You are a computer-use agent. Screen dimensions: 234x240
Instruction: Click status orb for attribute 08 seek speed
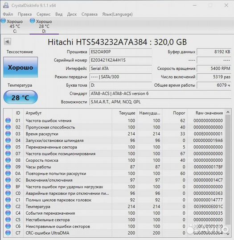(8, 160)
